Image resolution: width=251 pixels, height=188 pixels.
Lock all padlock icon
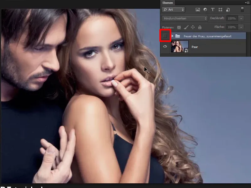point(200,27)
